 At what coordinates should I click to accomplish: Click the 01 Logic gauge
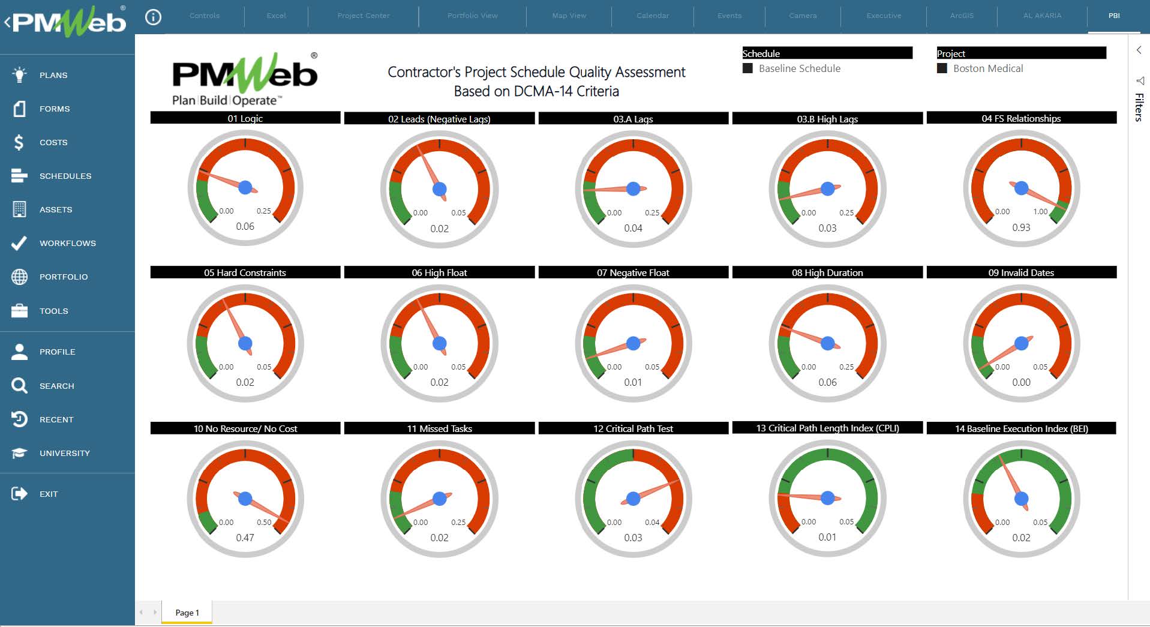click(x=245, y=188)
